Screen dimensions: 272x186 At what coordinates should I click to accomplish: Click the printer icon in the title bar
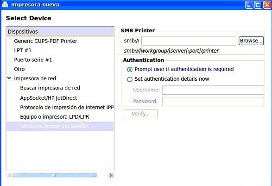pos(5,4)
